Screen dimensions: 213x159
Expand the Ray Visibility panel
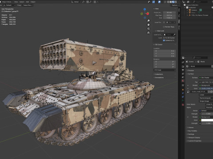[193, 131]
